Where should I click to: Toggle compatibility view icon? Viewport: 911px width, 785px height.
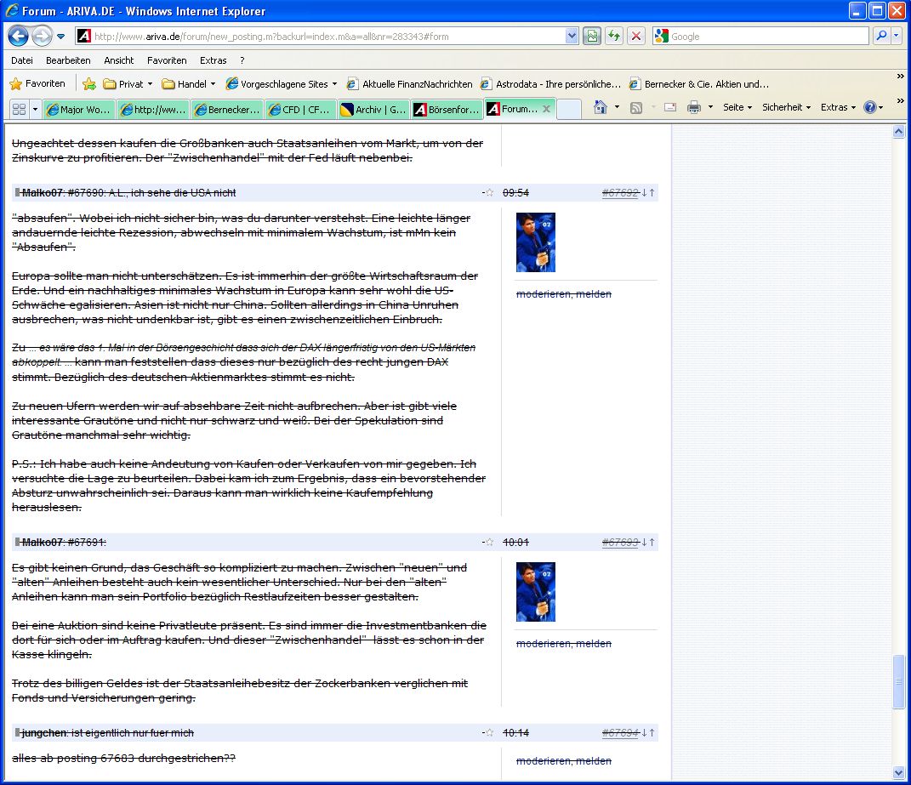click(x=592, y=36)
